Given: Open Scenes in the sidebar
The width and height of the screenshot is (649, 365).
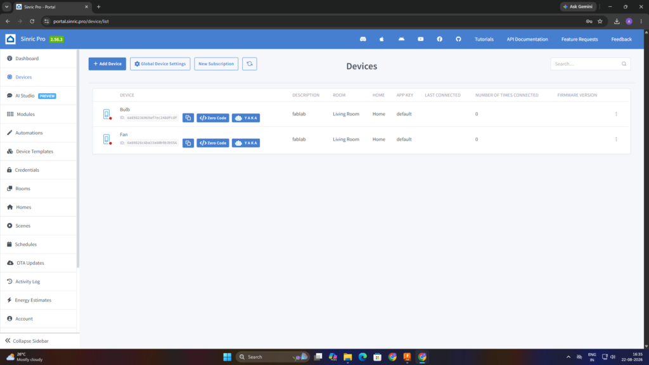Looking at the screenshot, I should click(x=39, y=226).
